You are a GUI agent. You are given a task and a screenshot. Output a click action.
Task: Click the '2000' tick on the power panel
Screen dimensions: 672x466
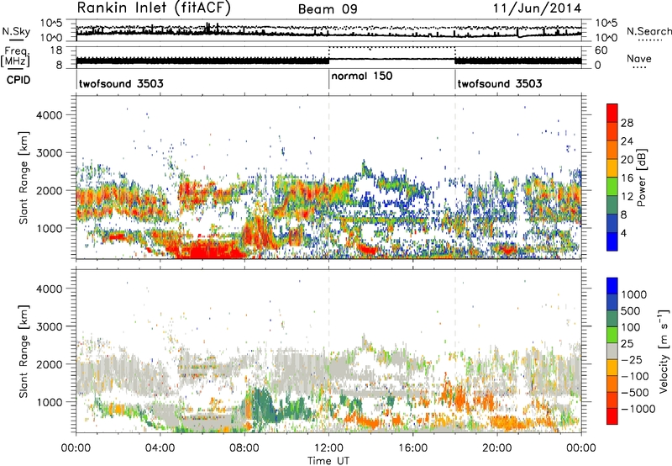[49, 190]
